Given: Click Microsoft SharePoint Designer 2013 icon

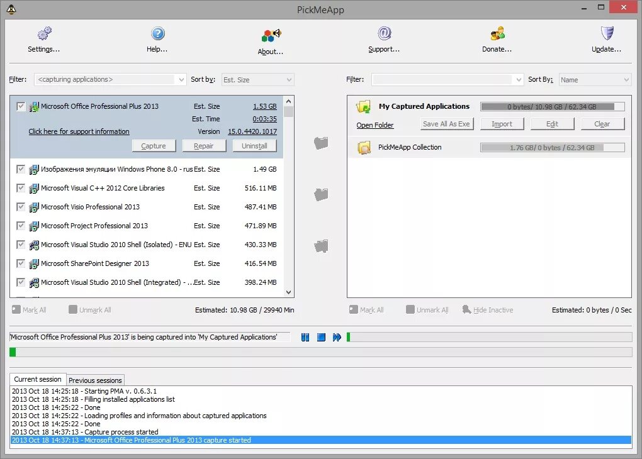Looking at the screenshot, I should click(34, 263).
